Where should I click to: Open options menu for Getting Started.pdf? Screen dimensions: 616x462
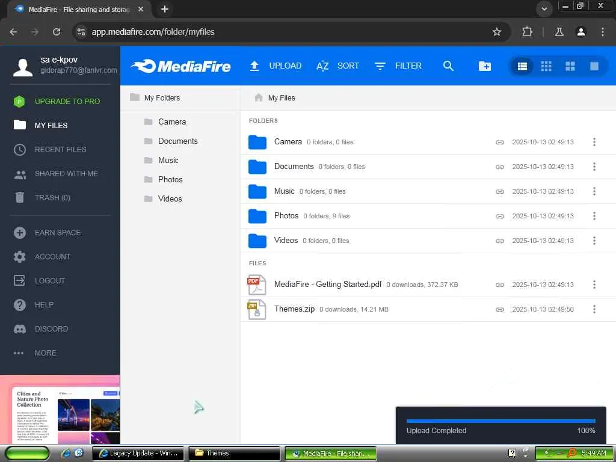coord(594,285)
